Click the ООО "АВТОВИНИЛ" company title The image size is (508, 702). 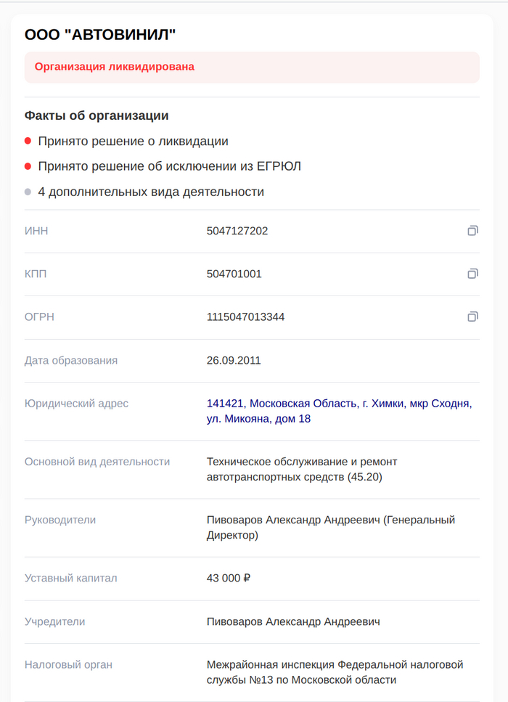pyautogui.click(x=101, y=34)
